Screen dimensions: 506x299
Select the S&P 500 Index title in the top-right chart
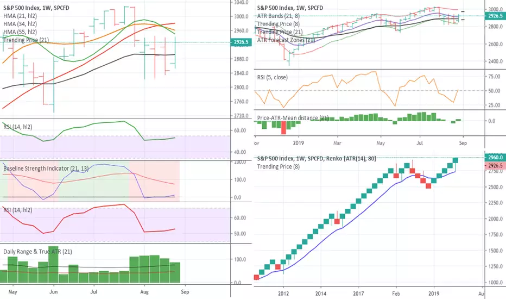[290, 8]
